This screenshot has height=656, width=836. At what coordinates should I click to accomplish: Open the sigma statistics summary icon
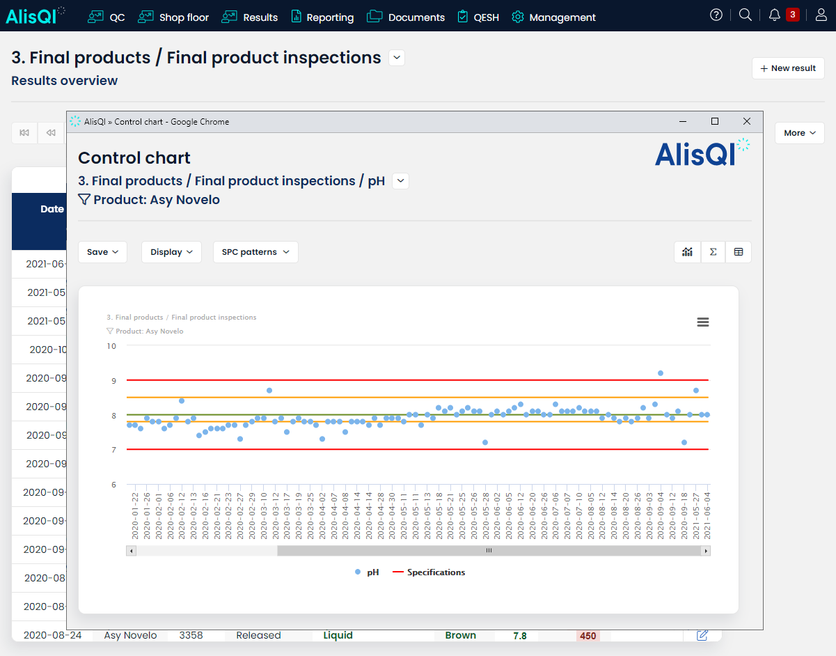tap(713, 252)
